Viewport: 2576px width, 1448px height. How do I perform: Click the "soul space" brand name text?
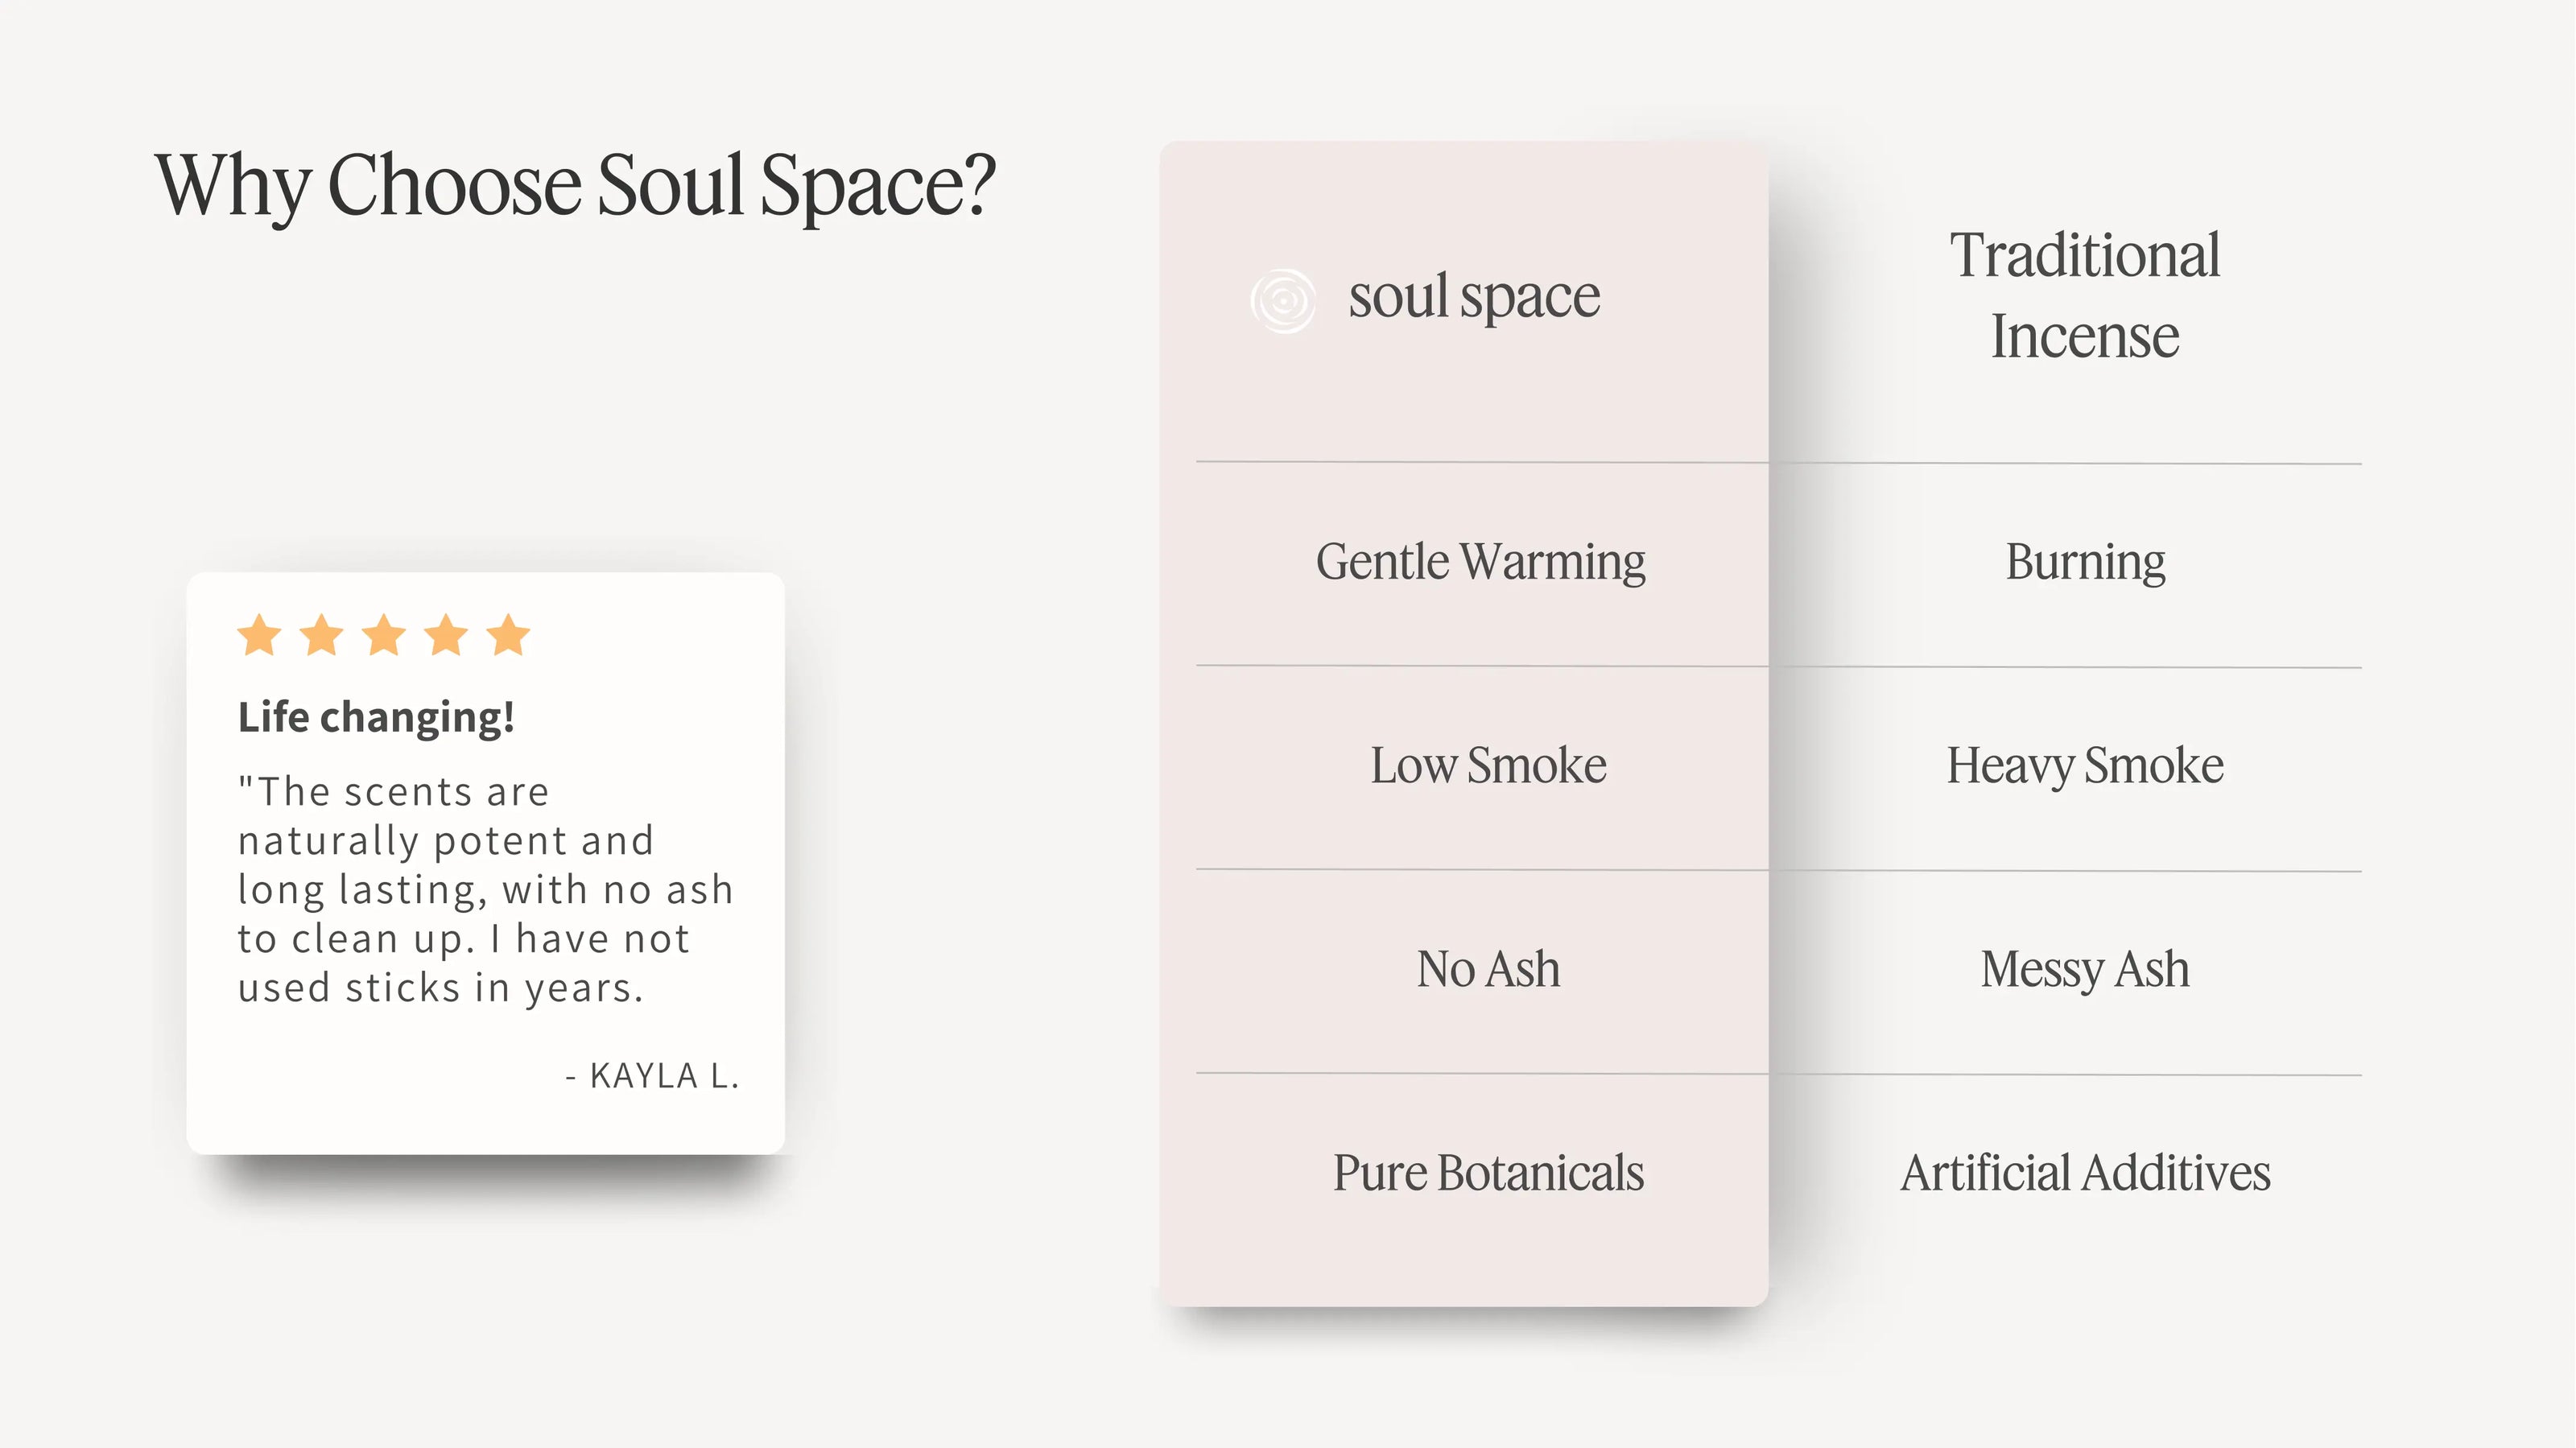click(x=1474, y=297)
